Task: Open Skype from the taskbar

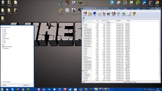Action: coord(12,89)
